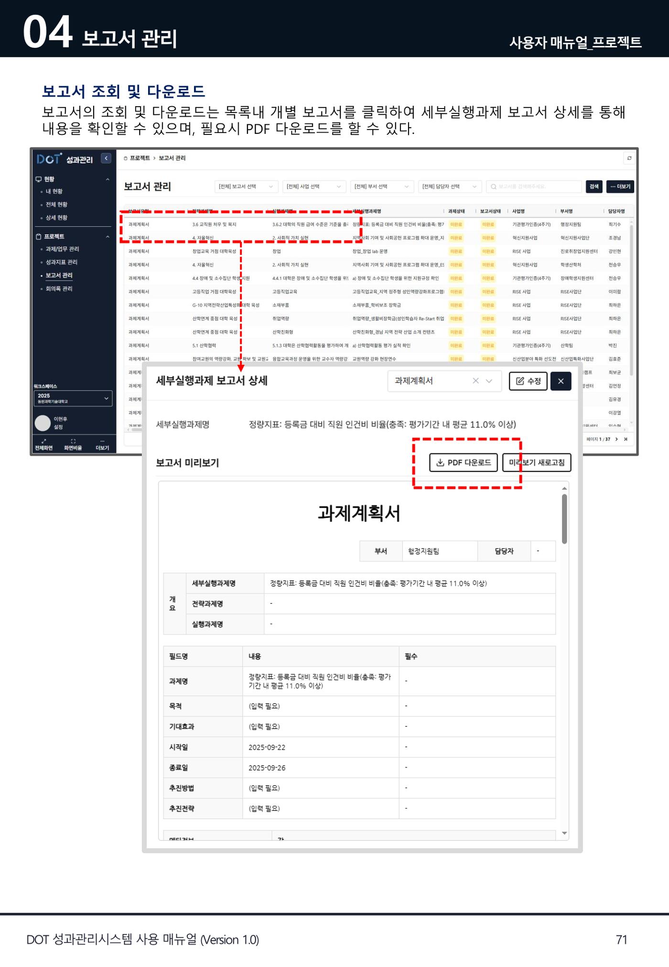
Task: Click the report preview vertical scrollbar
Action: pos(564,519)
